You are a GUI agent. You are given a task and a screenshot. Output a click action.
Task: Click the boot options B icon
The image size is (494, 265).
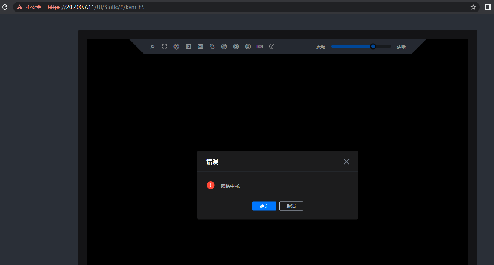tap(188, 47)
